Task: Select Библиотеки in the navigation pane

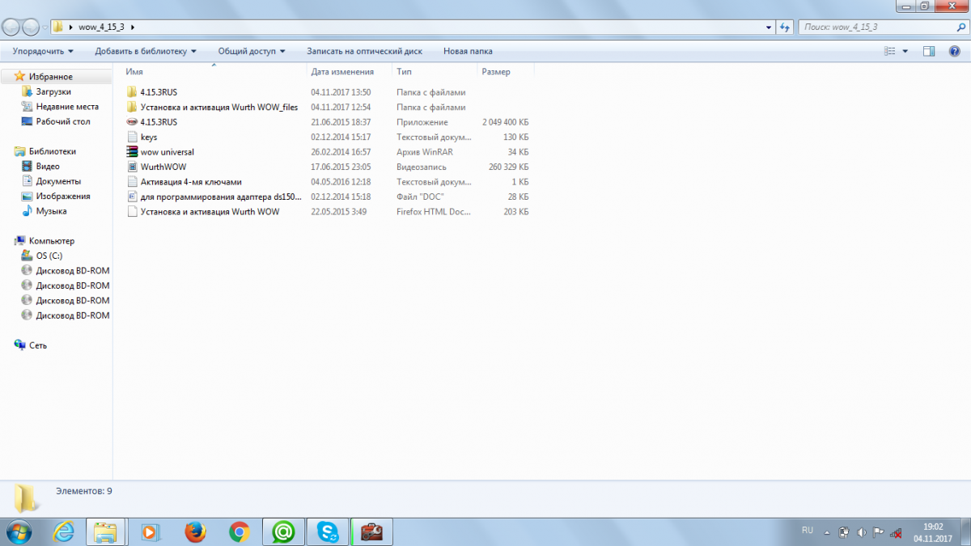Action: point(53,151)
